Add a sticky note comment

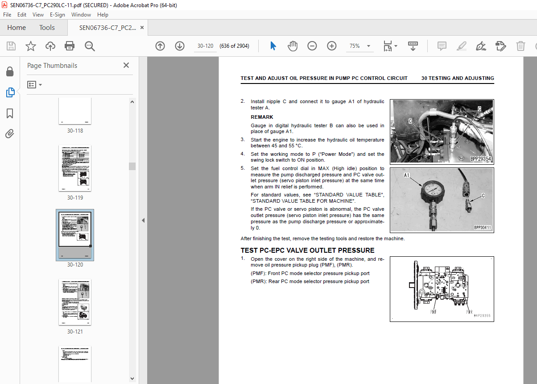click(x=442, y=46)
